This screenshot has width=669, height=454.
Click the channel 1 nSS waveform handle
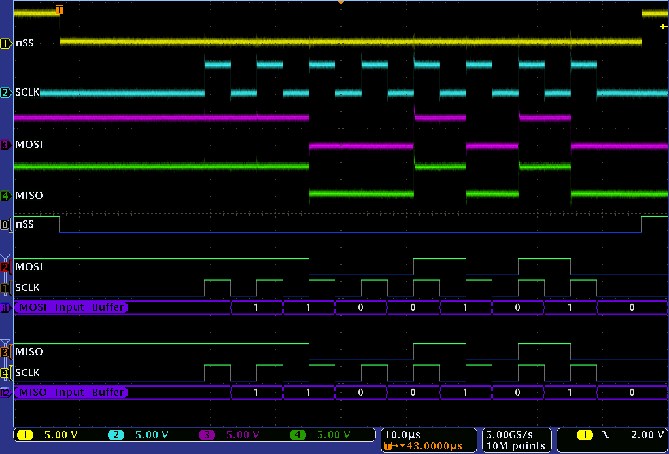tap(6, 44)
